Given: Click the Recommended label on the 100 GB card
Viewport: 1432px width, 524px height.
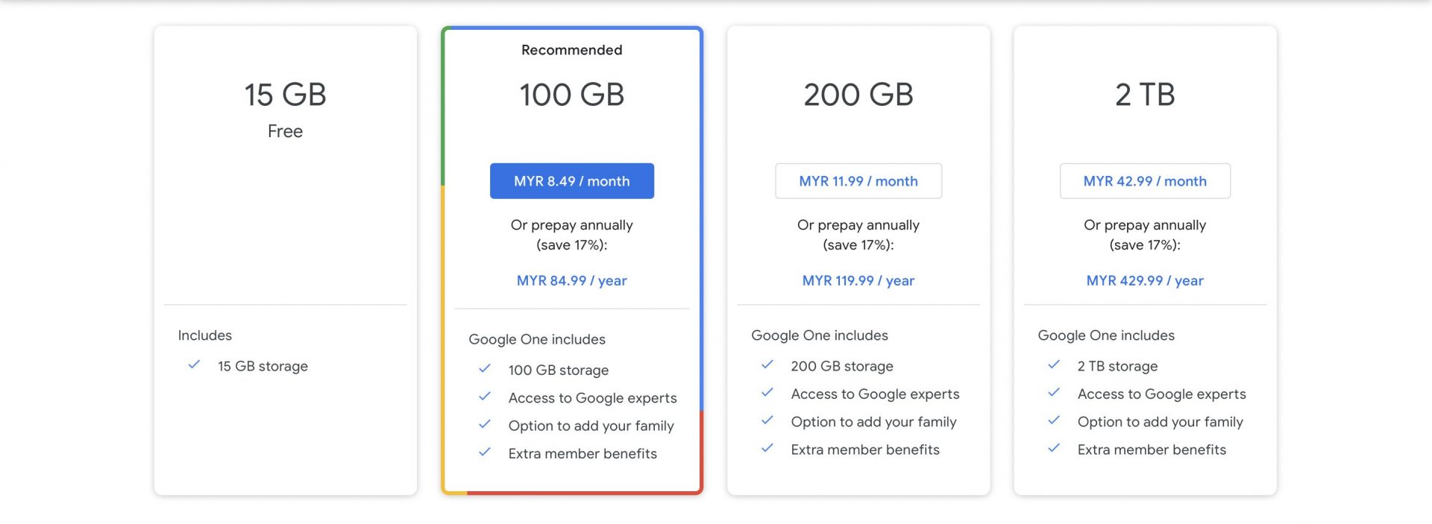Looking at the screenshot, I should [571, 50].
